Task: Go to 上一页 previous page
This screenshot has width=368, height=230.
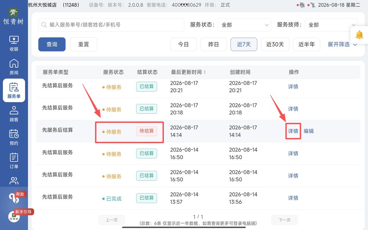Action: (112, 220)
